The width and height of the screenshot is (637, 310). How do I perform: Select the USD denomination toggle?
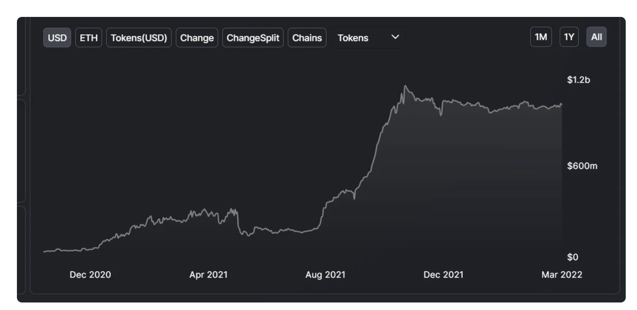pos(57,38)
